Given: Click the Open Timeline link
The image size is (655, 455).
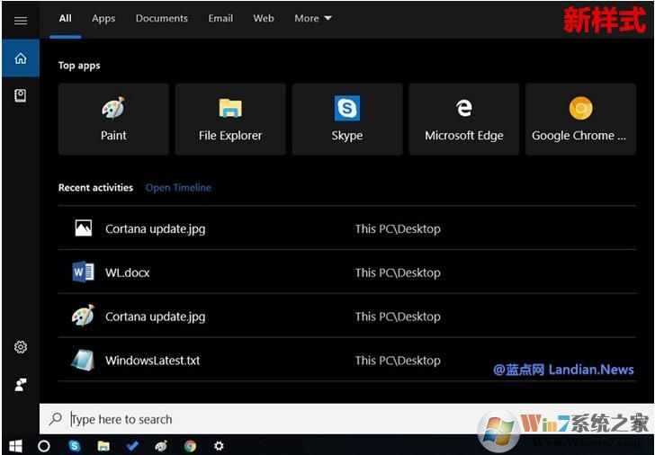Looking at the screenshot, I should point(178,188).
